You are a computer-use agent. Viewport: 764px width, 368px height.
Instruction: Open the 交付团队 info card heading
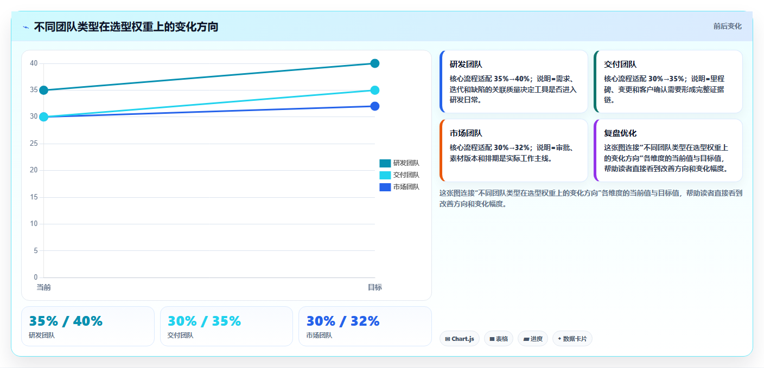[x=620, y=64]
